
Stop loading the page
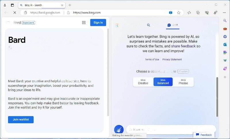(15, 13)
